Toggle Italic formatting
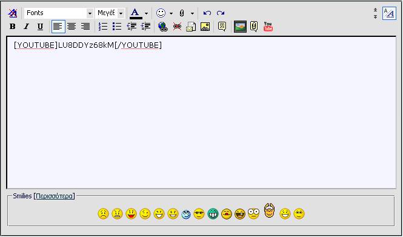Viewport: 403px width, 237px height. point(26,27)
